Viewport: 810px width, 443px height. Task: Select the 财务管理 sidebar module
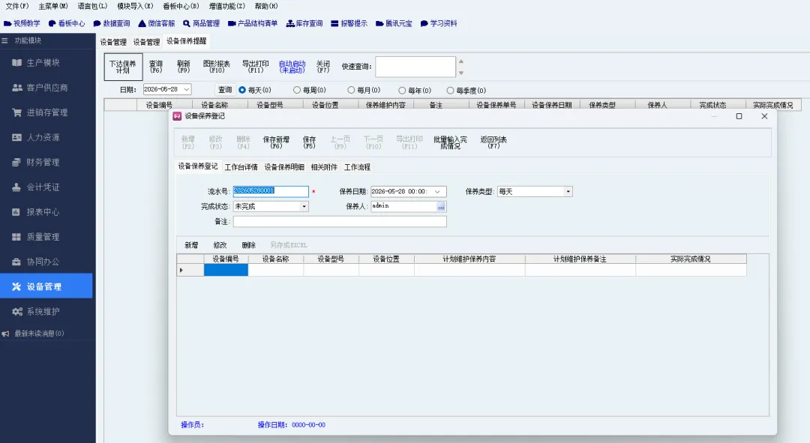coord(46,162)
